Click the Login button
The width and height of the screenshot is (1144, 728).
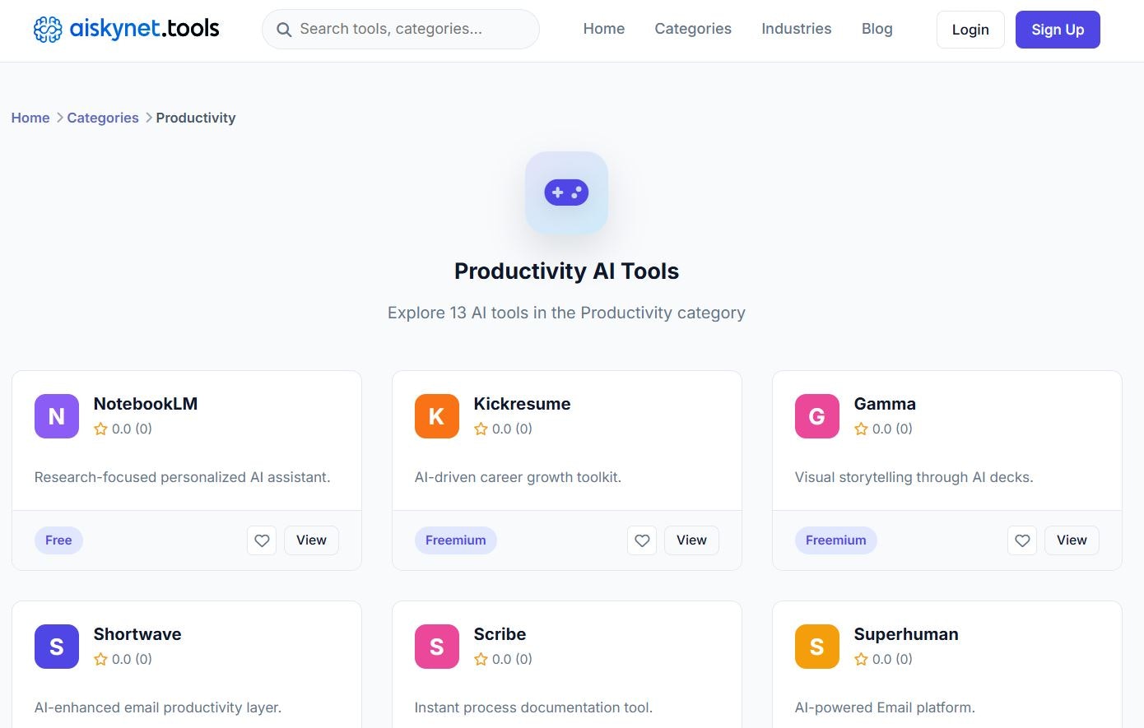point(970,29)
